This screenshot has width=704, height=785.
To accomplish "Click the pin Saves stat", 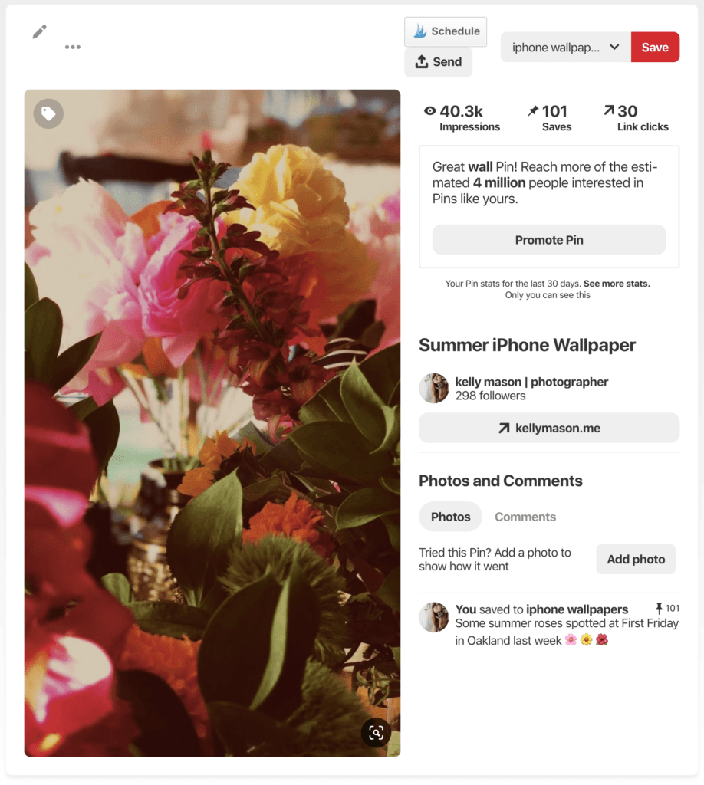I will click(549, 119).
